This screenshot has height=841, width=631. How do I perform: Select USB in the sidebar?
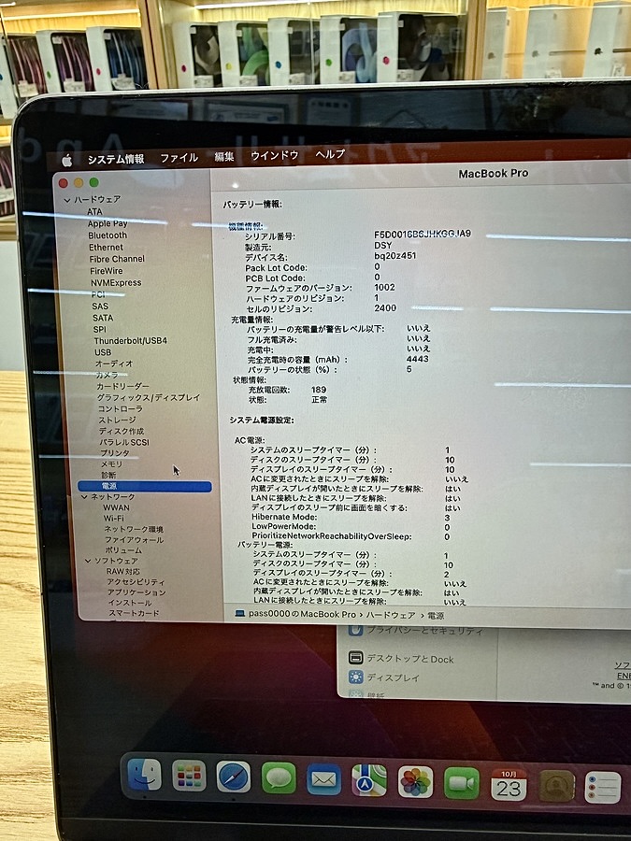(x=103, y=352)
